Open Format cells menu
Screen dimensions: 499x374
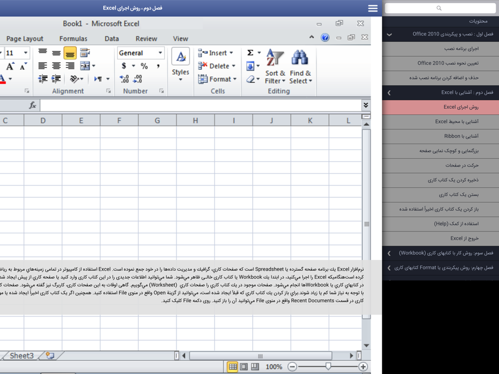pos(217,79)
